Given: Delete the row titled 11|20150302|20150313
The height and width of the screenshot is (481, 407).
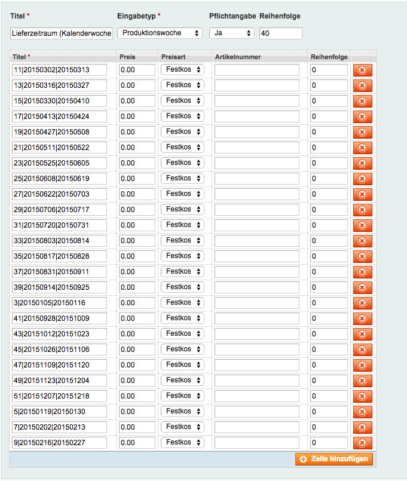Looking at the screenshot, I should [362, 70].
